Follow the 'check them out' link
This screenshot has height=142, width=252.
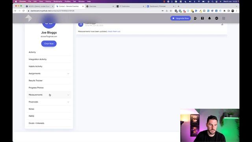[114, 32]
